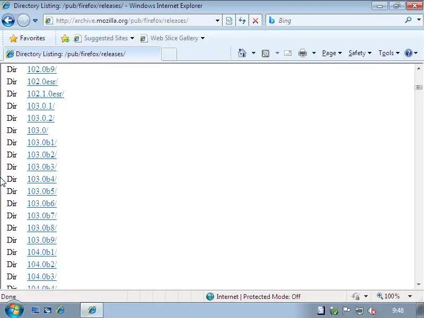
Task: Open the 104.0b1/ directory link
Action: 42,252
